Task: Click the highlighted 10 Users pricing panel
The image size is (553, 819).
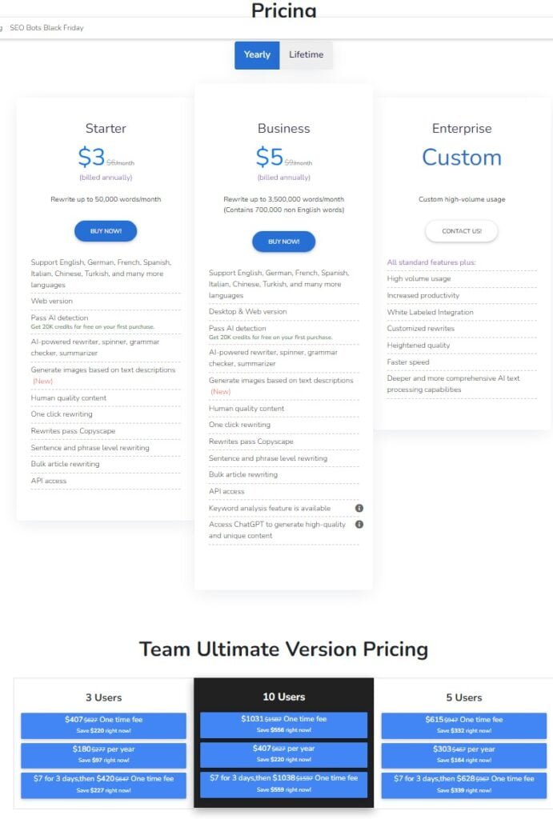Action: click(283, 697)
